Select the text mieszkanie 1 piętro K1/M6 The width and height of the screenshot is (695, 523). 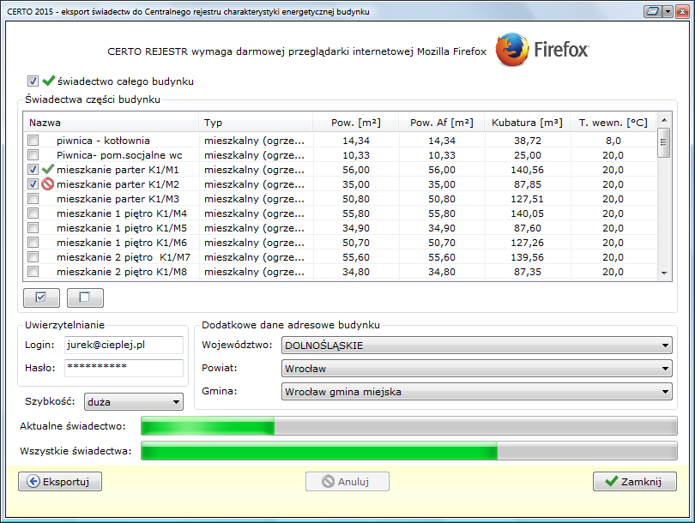pyautogui.click(x=122, y=243)
